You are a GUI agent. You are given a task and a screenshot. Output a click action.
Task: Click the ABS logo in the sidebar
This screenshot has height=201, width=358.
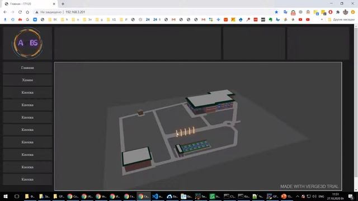(27, 43)
